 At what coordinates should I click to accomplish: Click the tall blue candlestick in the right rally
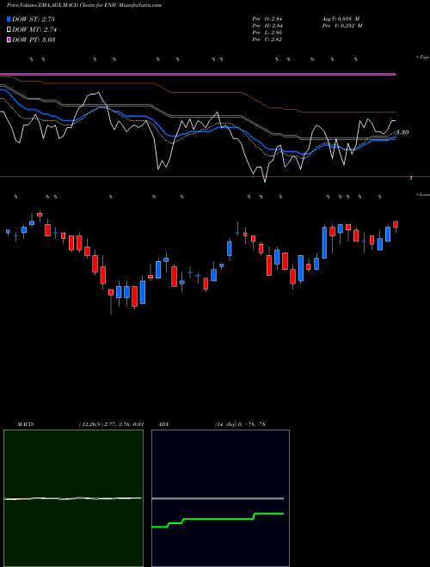324,242
